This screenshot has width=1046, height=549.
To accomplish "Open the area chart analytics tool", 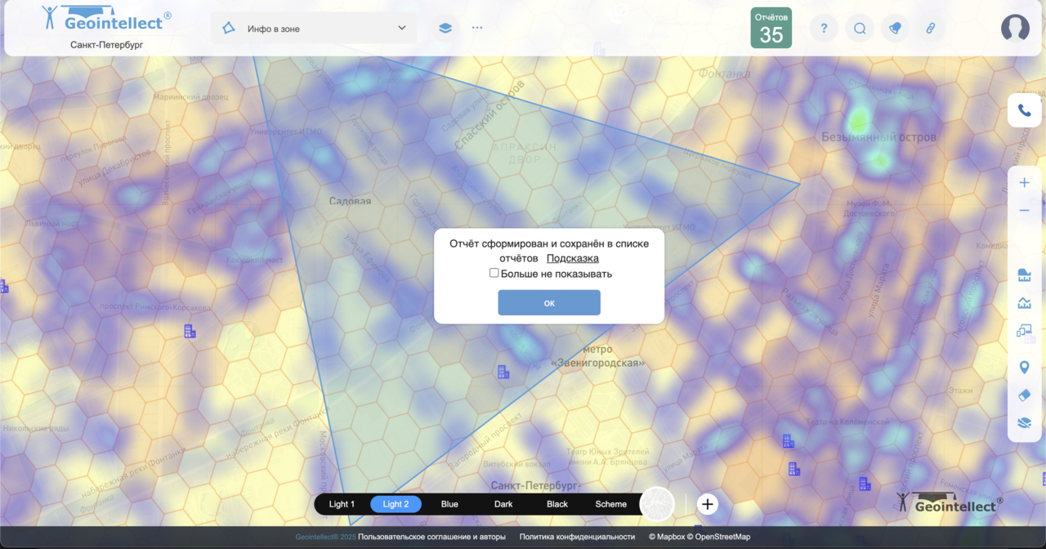I will tap(1024, 303).
